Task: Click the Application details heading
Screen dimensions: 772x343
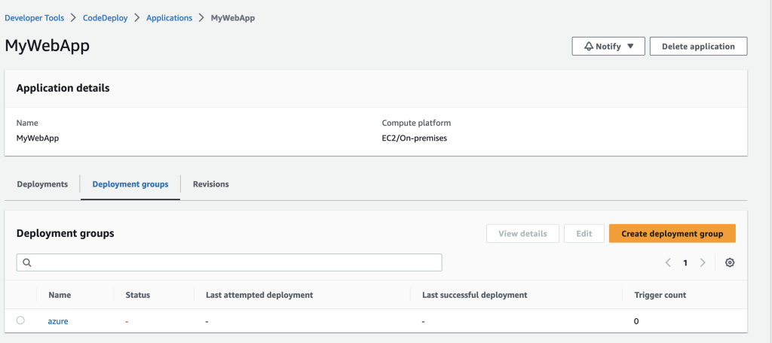Action: point(63,88)
